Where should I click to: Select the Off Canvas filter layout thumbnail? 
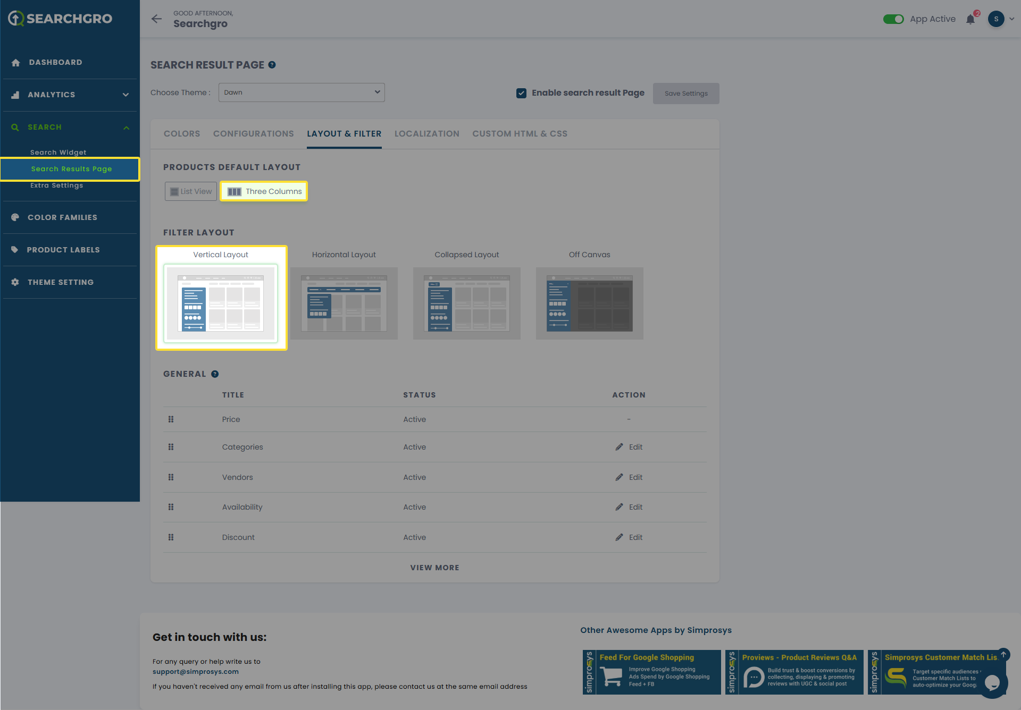[589, 303]
